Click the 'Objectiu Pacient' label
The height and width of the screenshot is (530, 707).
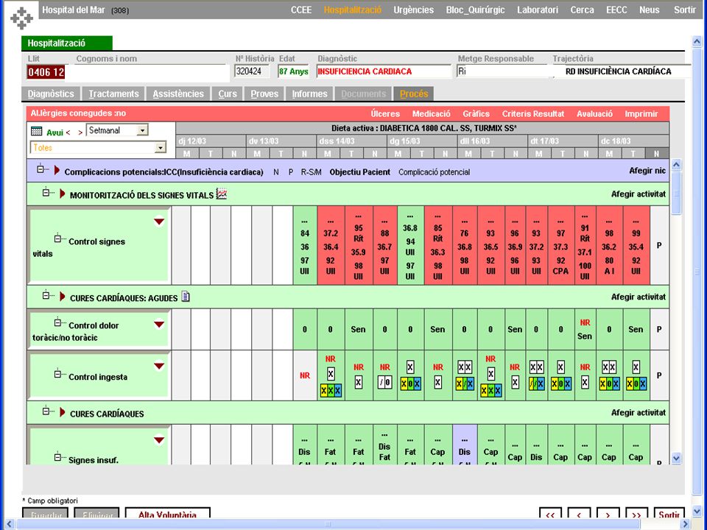[x=360, y=172]
